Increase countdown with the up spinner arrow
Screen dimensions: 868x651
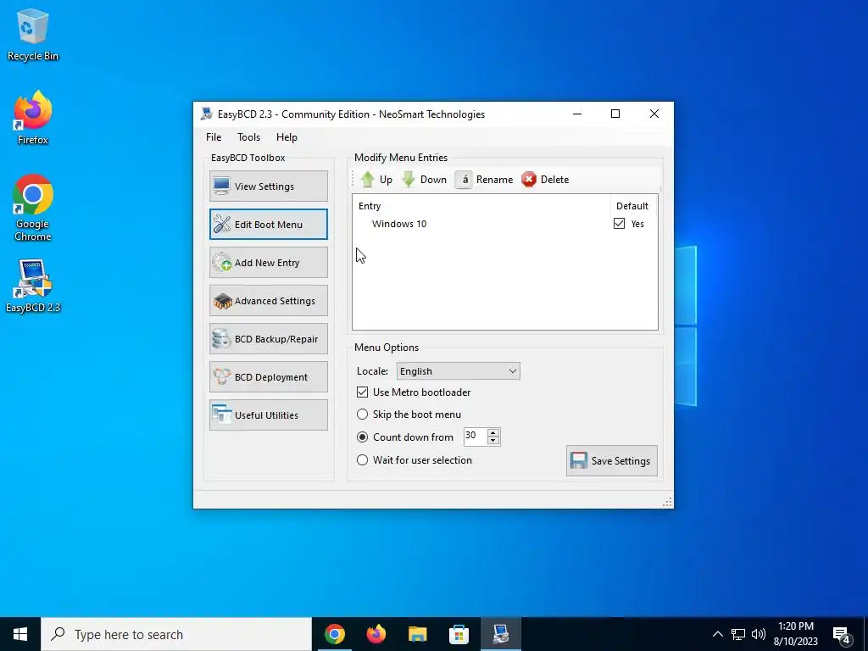(x=492, y=432)
